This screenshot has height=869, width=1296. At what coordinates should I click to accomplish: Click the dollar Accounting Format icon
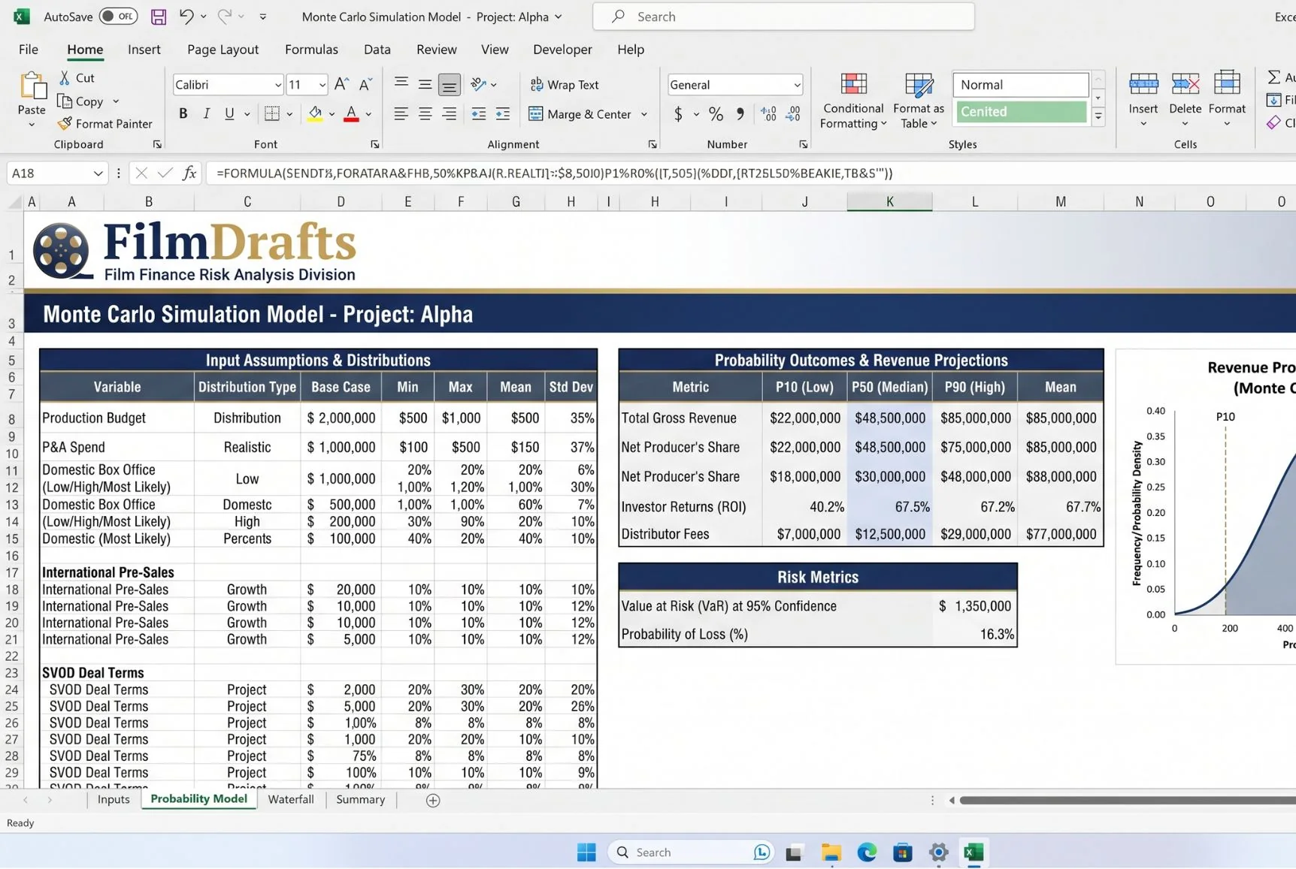678,114
